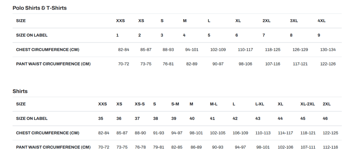Click the 3XL size column header
This screenshot has width=351, height=159.
[294, 21]
